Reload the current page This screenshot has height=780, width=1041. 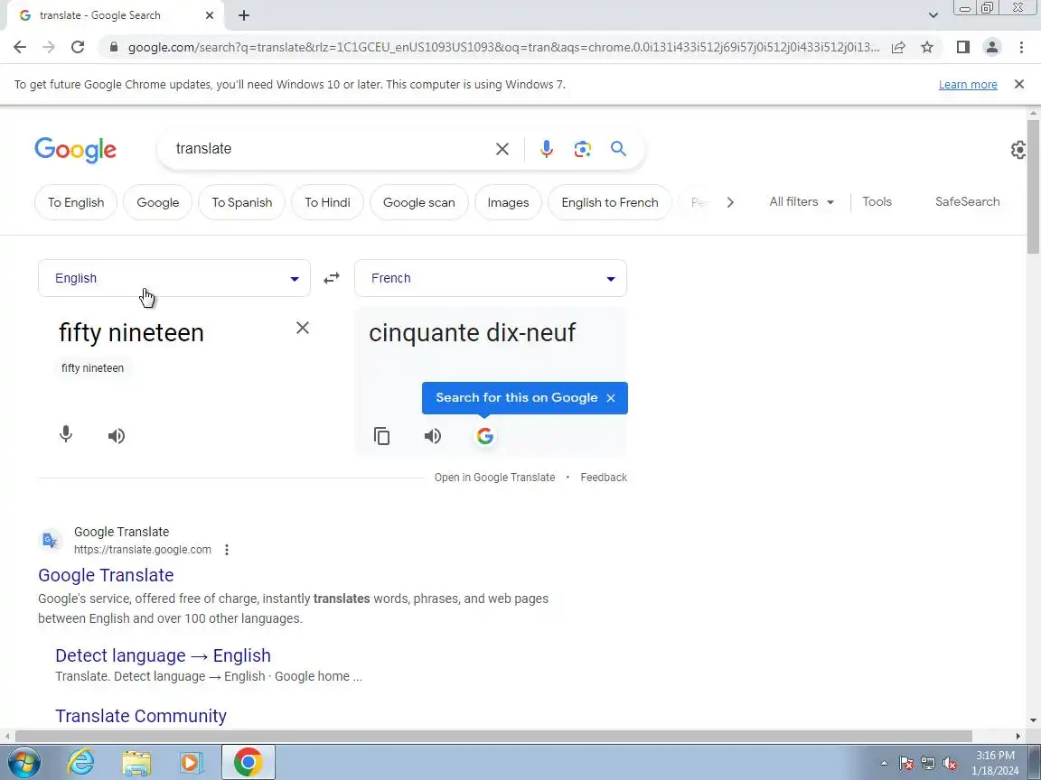(x=78, y=47)
